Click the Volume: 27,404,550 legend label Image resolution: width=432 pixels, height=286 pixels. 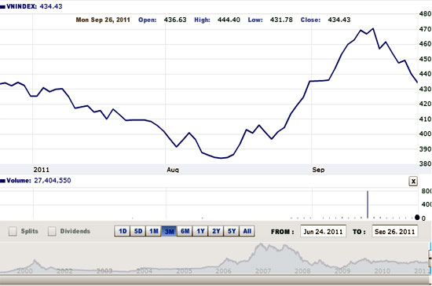(35, 181)
